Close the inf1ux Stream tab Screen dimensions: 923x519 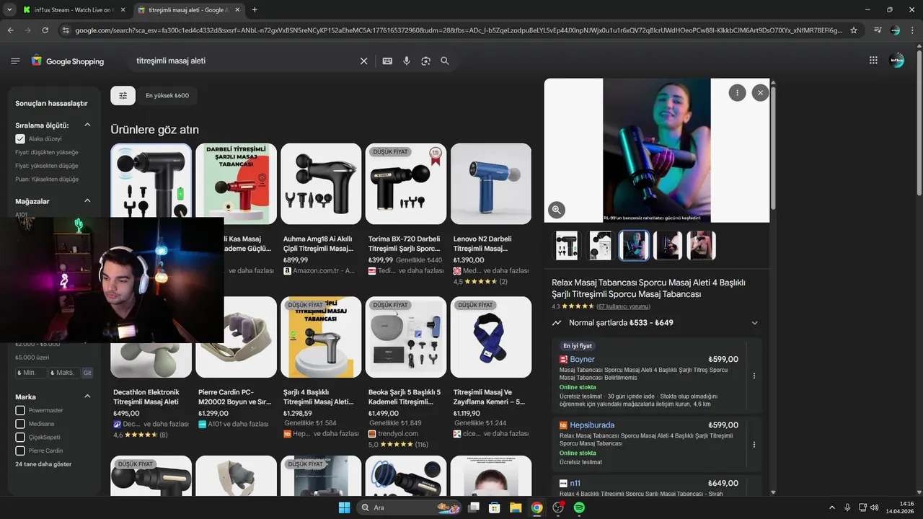[x=123, y=9]
